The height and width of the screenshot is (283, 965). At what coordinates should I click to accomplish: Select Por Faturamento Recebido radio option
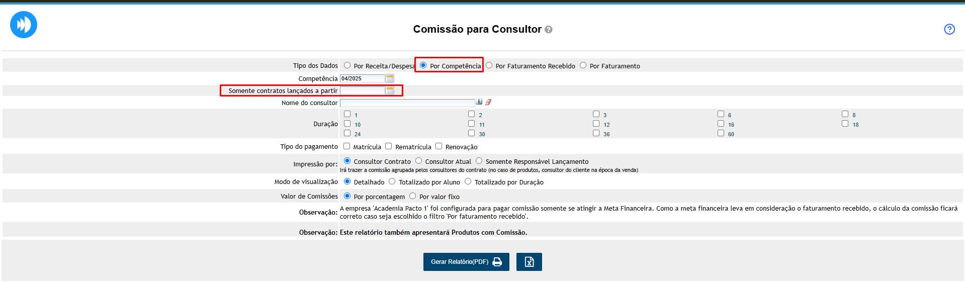pos(489,65)
